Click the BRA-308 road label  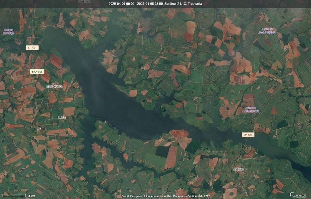[x=37, y=72]
